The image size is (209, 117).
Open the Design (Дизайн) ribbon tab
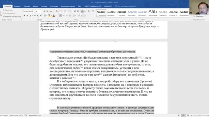click(x=27, y=6)
